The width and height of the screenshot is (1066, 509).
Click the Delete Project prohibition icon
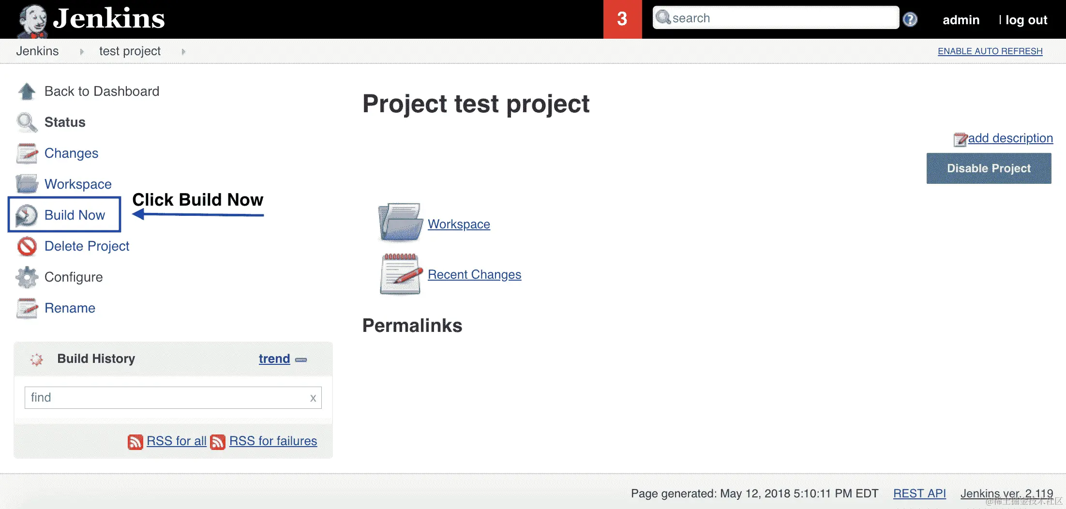(x=27, y=246)
